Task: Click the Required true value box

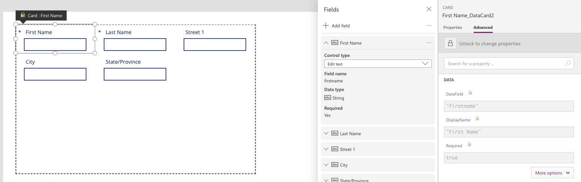Action: (509, 158)
